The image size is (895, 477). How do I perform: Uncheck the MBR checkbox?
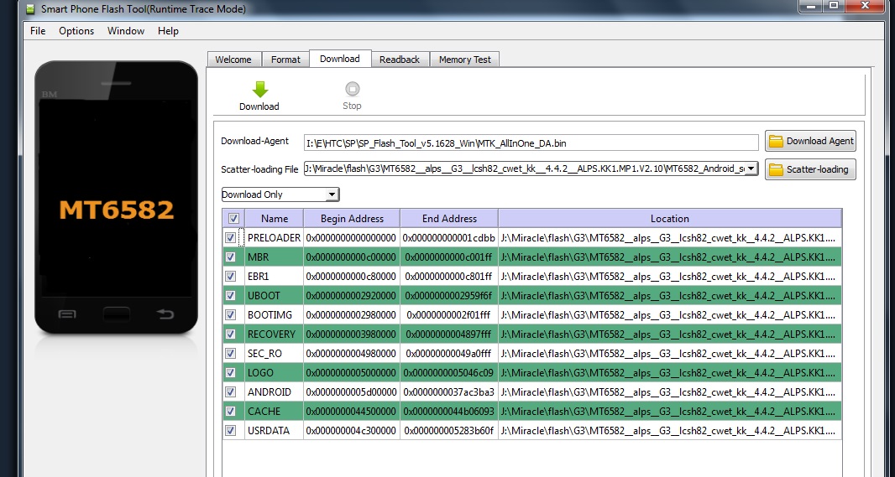231,257
